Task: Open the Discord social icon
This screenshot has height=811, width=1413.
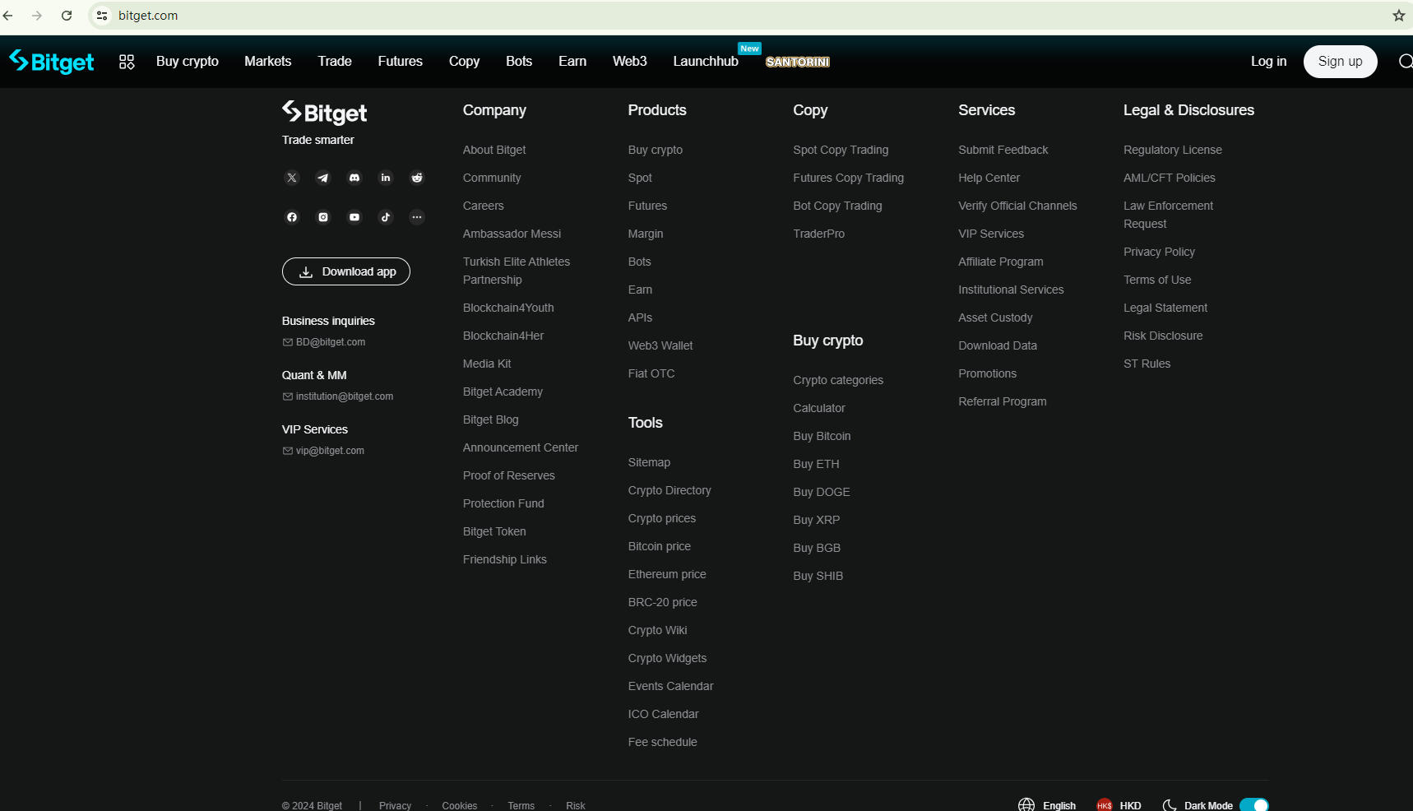Action: [354, 178]
